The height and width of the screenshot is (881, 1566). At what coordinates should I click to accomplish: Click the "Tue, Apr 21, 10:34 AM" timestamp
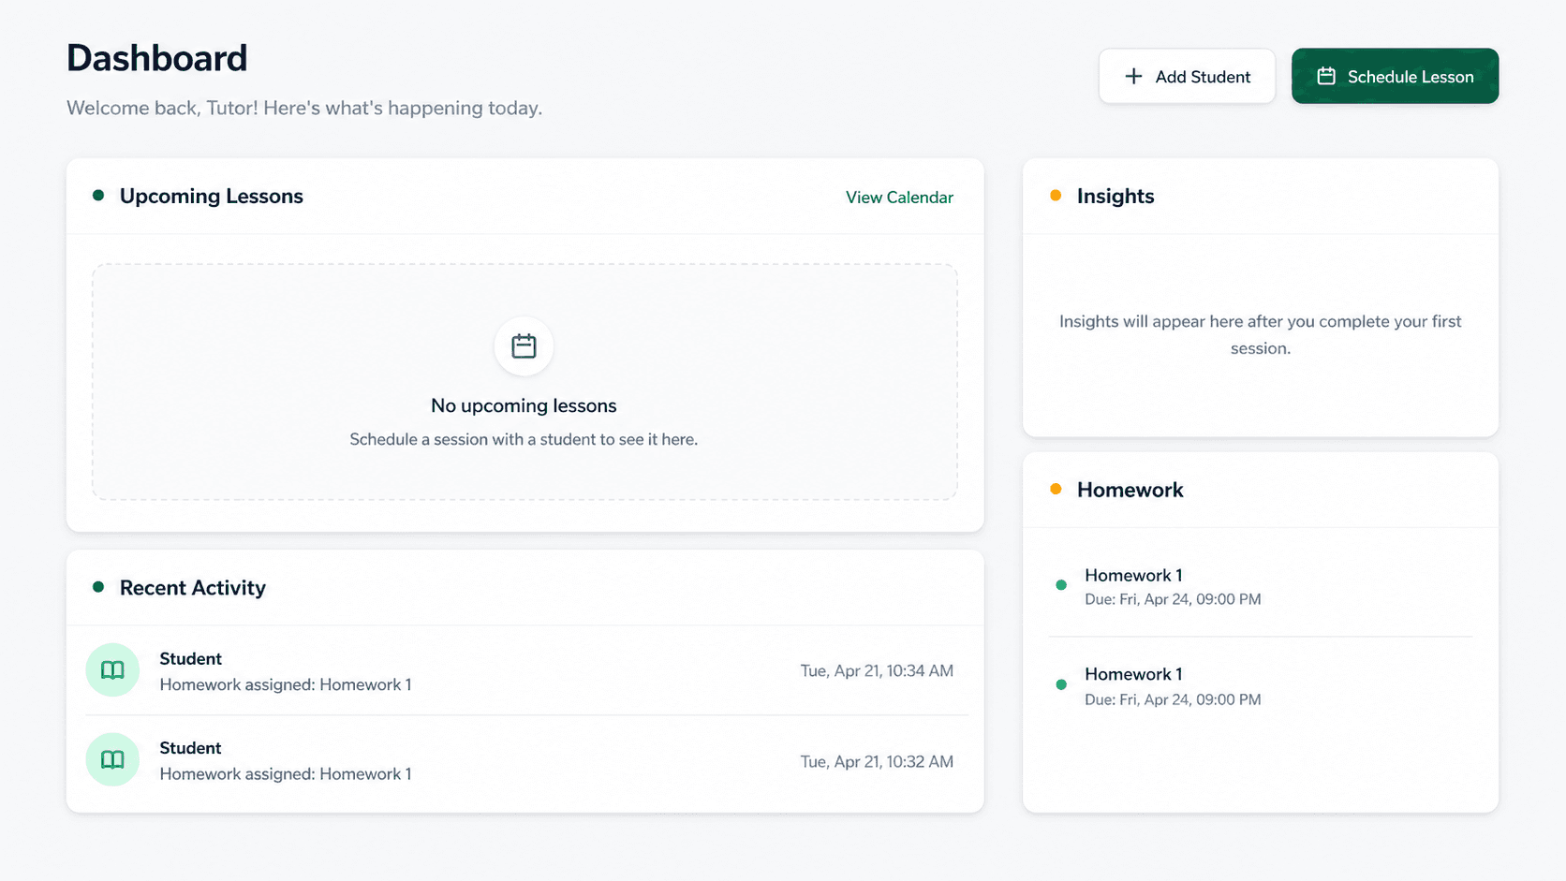click(877, 670)
